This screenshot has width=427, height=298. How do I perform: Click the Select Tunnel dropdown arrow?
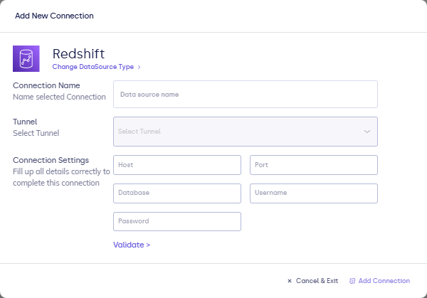point(367,132)
